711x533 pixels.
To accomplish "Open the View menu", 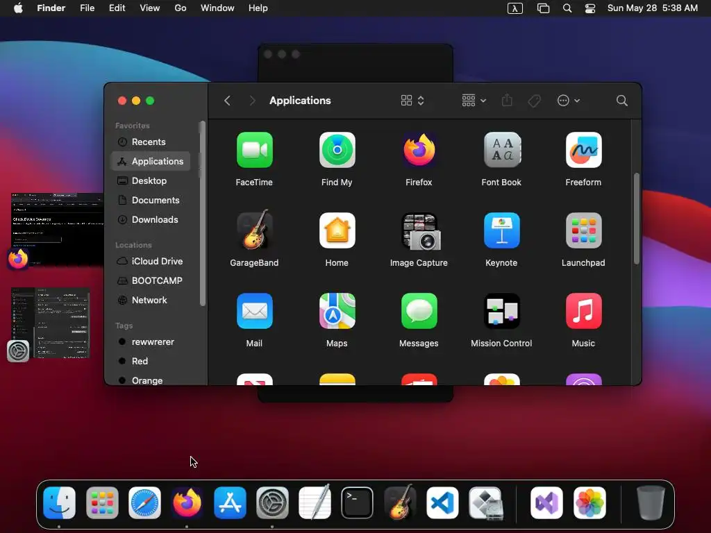I will pyautogui.click(x=150, y=8).
